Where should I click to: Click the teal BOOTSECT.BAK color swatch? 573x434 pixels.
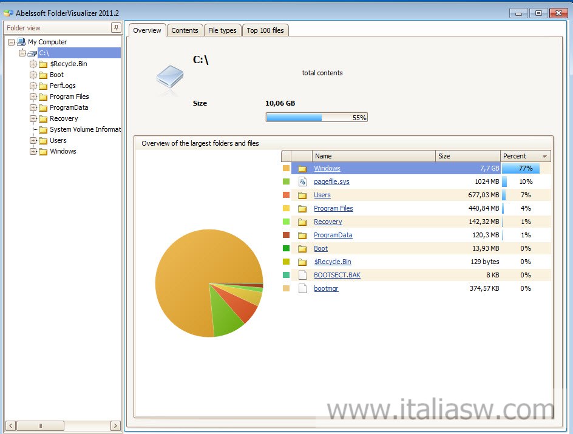click(286, 275)
